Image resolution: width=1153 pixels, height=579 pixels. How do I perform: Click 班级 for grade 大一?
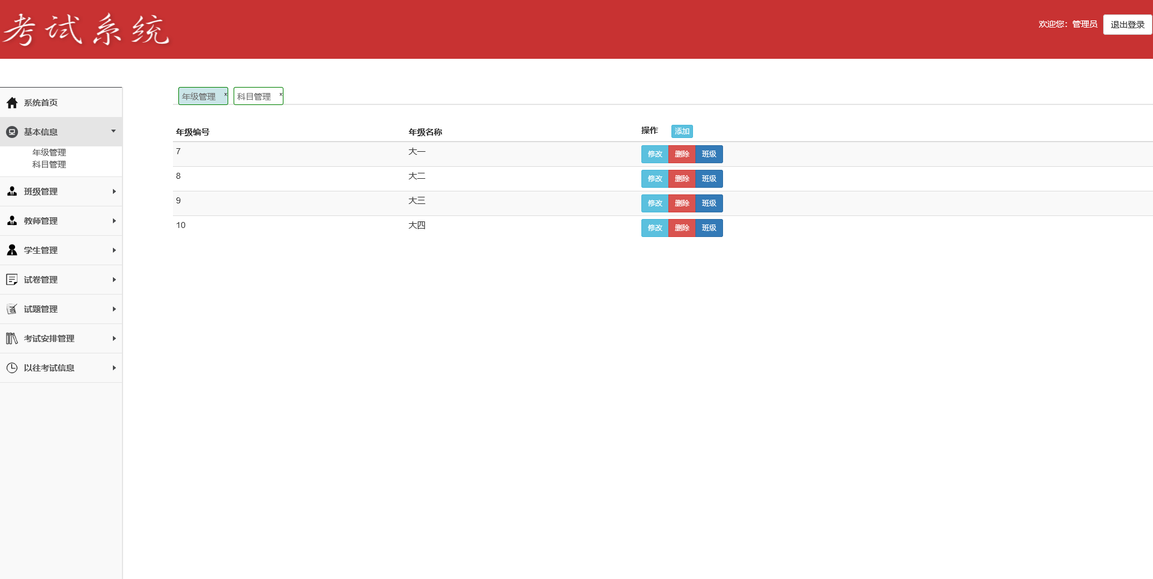[709, 154]
